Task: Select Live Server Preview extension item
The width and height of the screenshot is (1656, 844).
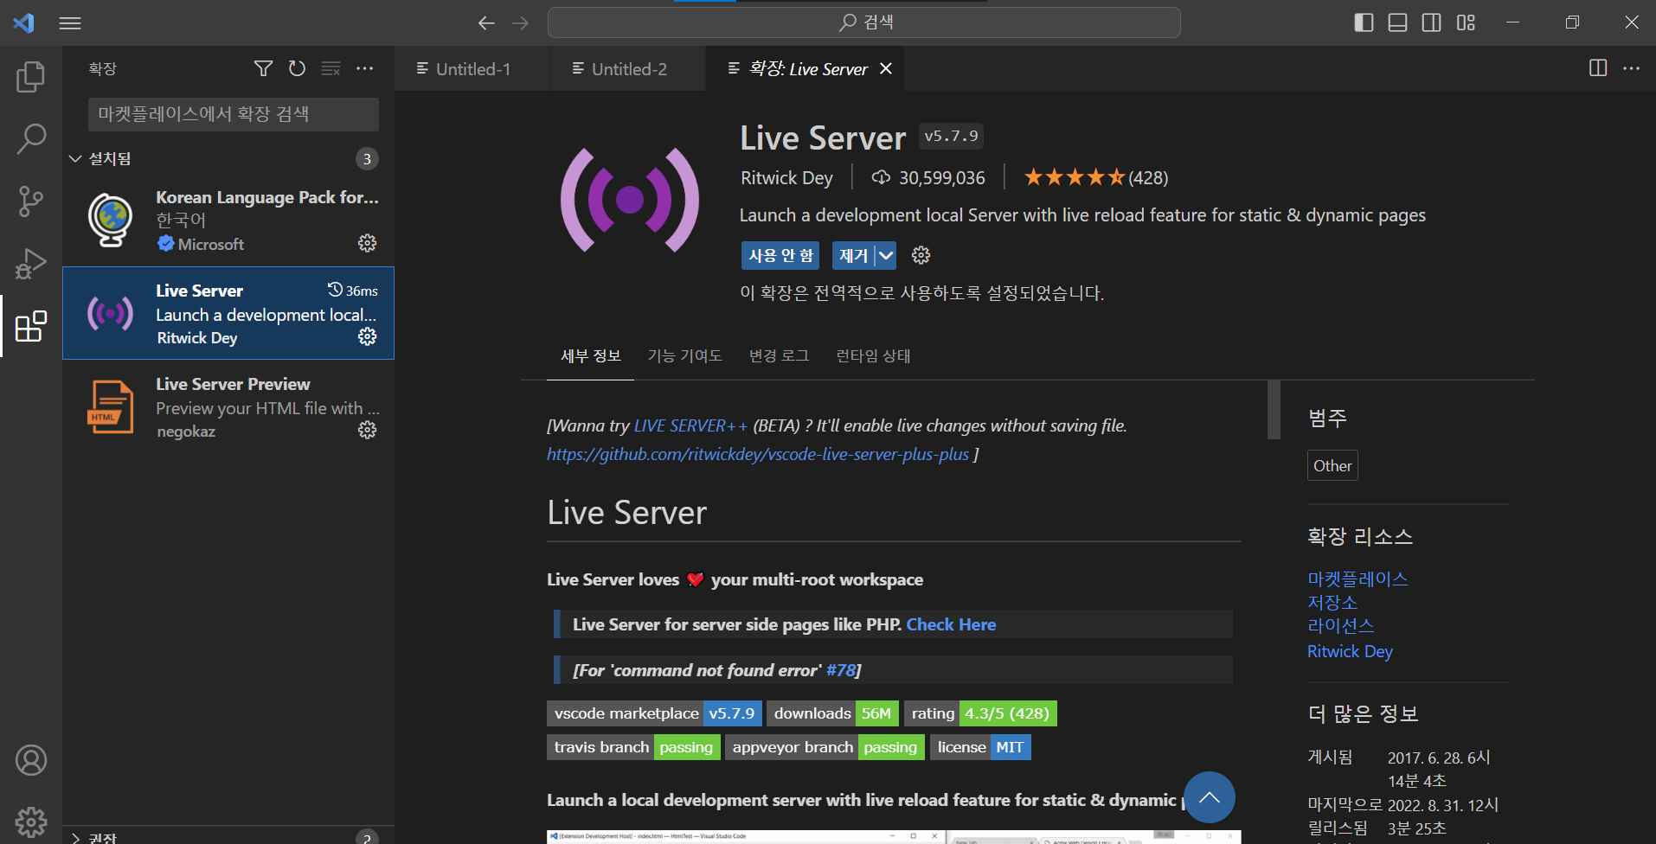Action: [228, 406]
